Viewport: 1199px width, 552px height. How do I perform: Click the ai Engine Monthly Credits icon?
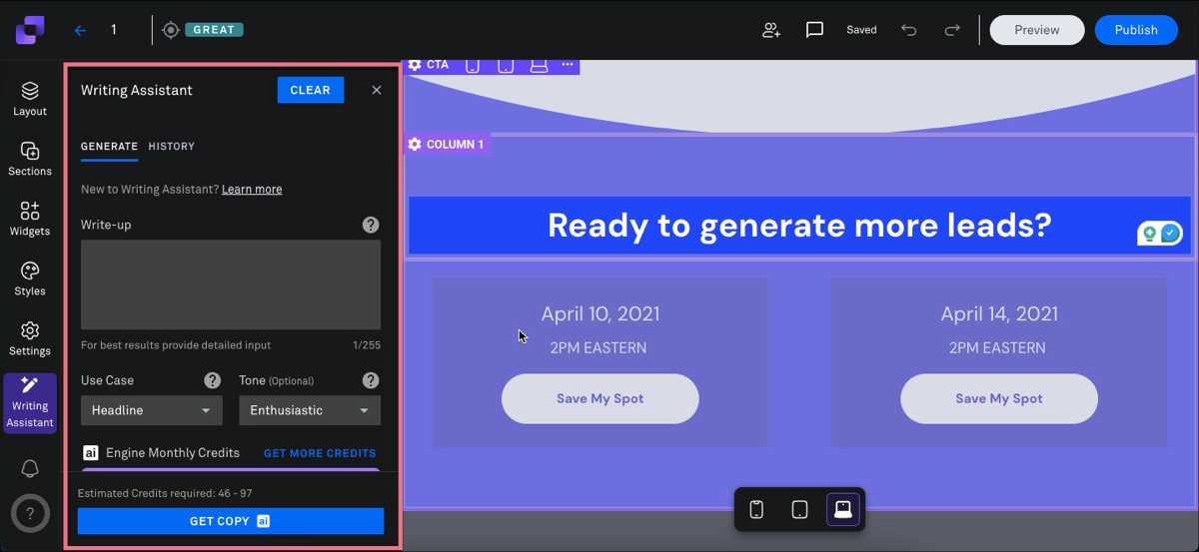(90, 453)
